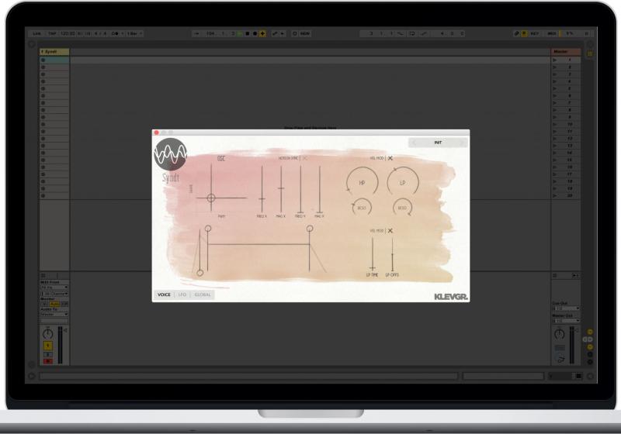Click the HP filter cutoff knob
621x434 pixels.
pyautogui.click(x=362, y=181)
